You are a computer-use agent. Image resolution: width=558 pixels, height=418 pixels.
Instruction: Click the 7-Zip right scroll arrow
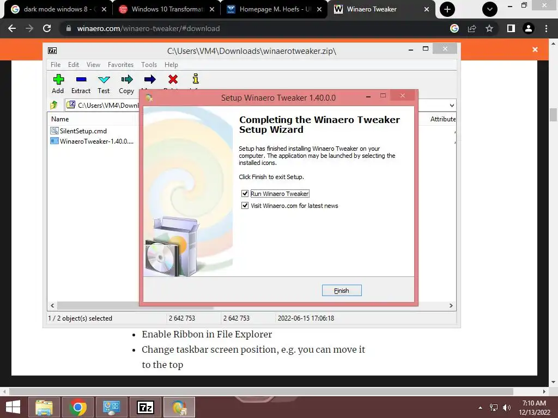tap(451, 306)
